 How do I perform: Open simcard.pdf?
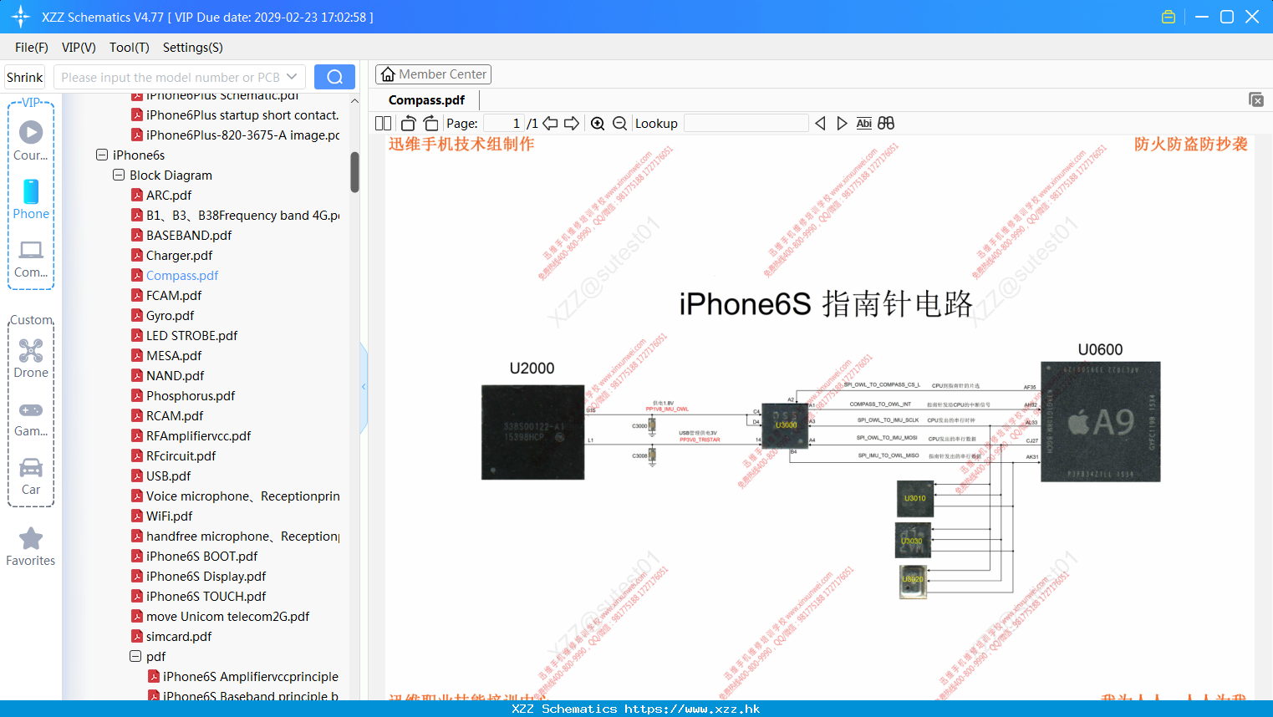[x=179, y=636]
